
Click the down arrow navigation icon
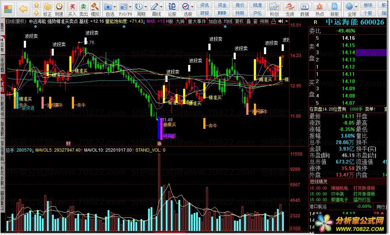click(x=36, y=13)
